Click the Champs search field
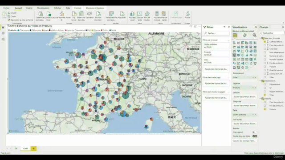Image resolution: width=285 pixels, height=160 pixels. coord(272,33)
